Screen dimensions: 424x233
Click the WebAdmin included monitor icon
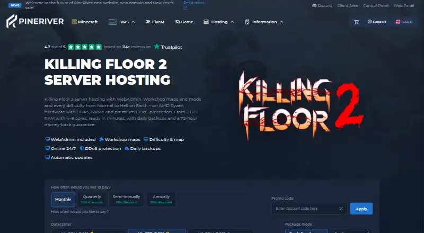coord(48,139)
